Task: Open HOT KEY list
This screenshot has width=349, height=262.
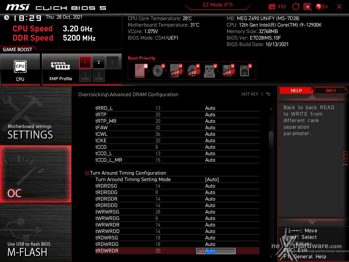Action: tap(250, 94)
